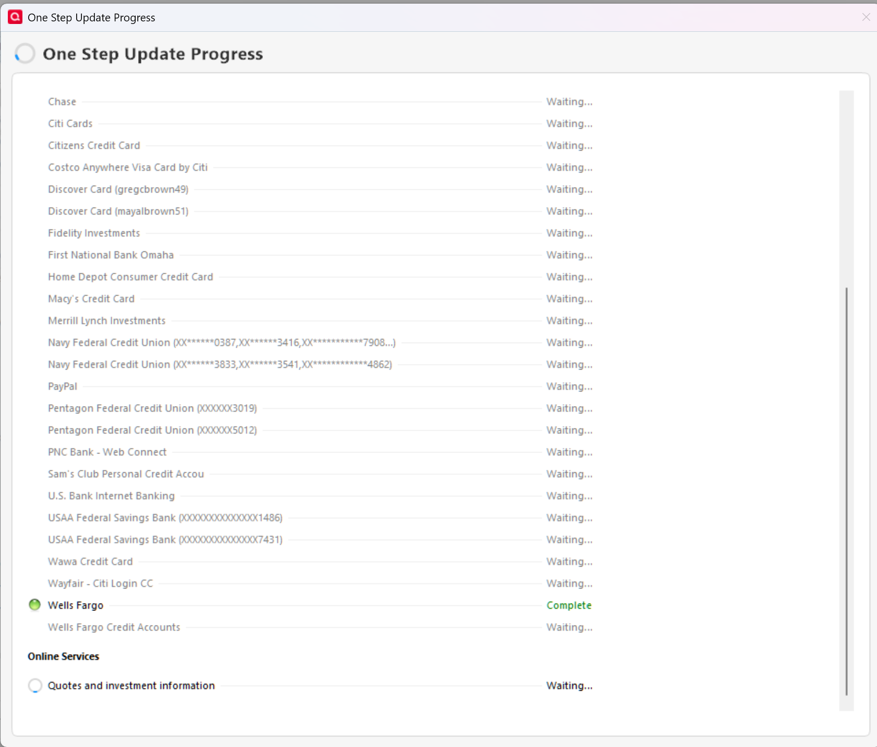Click the spinner beside Quotes and investment information

pyautogui.click(x=35, y=685)
